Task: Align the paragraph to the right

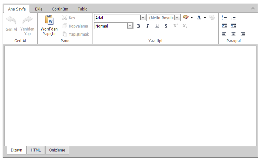Action: [243, 34]
